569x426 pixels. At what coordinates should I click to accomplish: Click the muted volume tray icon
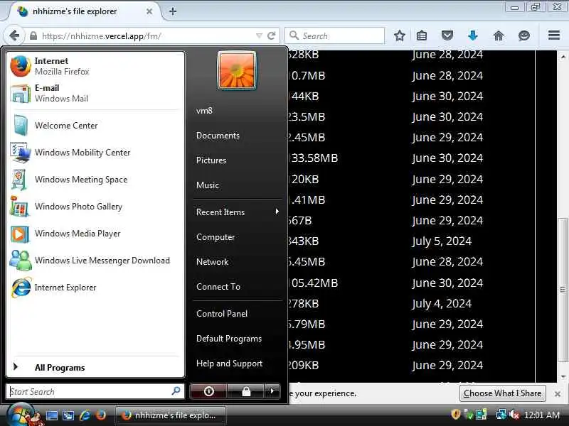click(514, 414)
